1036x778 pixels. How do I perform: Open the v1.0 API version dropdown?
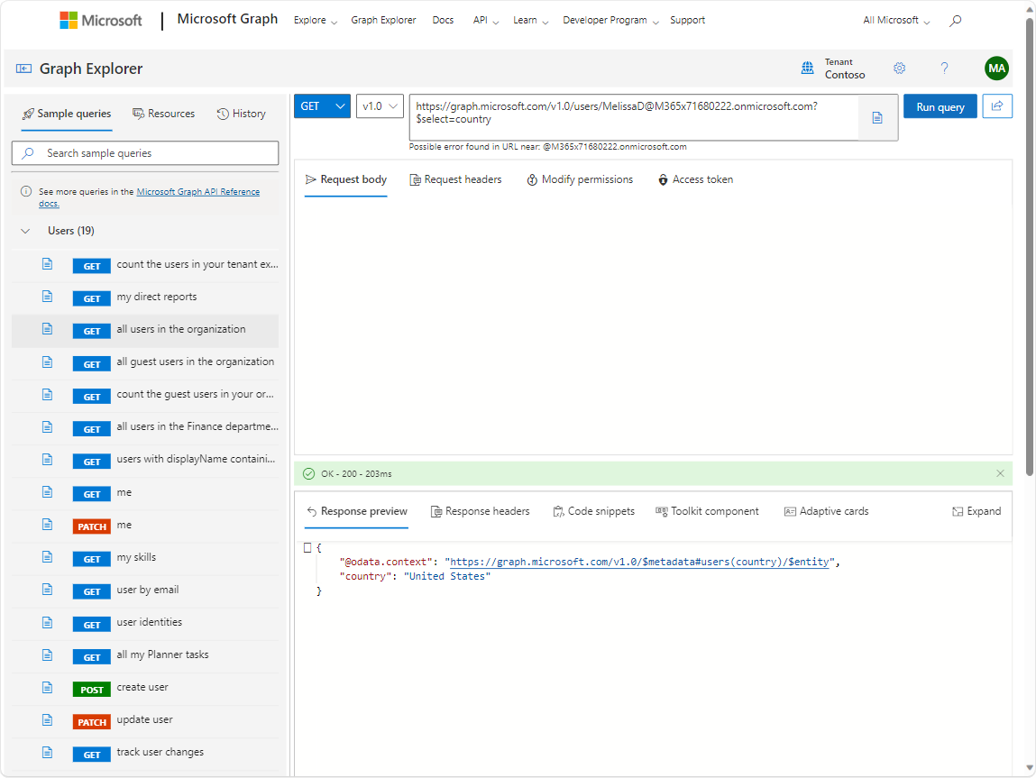click(x=380, y=106)
